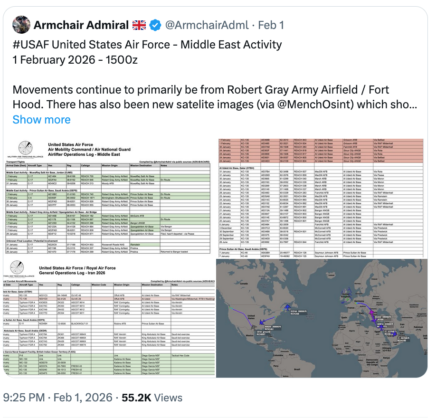Click the RCH897 aircraft label over Mexico
Image resolution: width=436 pixels, height=418 pixels.
pyautogui.click(x=261, y=334)
